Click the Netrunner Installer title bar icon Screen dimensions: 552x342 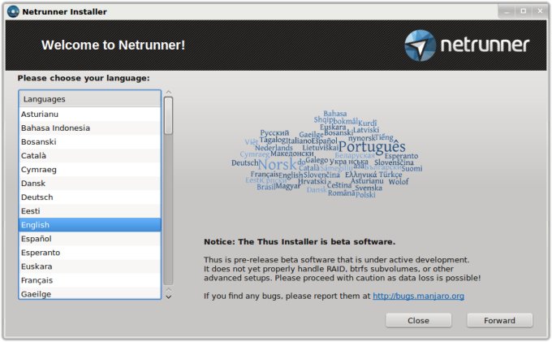(x=13, y=11)
